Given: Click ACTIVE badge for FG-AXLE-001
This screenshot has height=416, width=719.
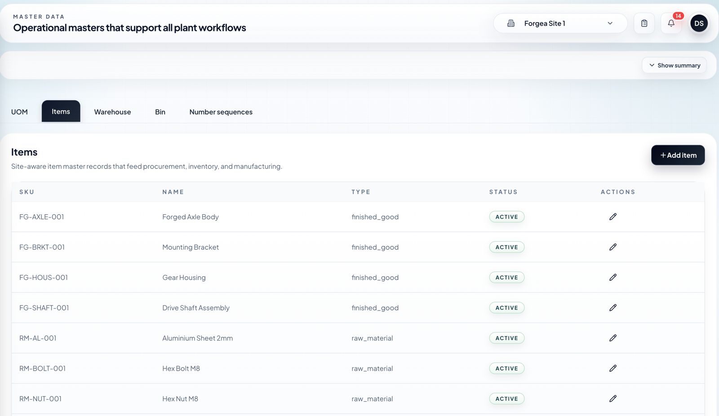Looking at the screenshot, I should pyautogui.click(x=506, y=217).
